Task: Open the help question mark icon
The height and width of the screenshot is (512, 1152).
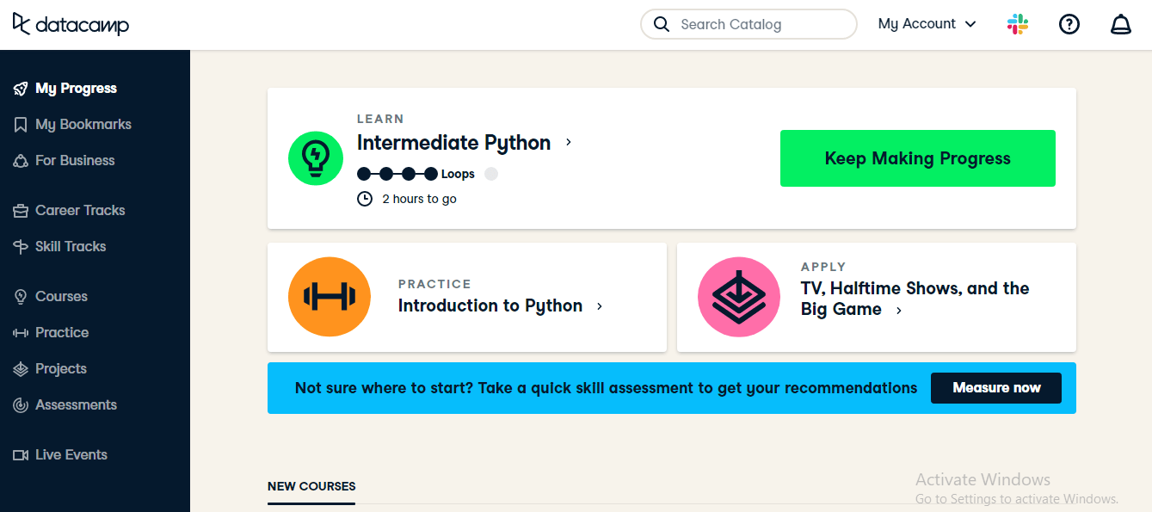Action: click(1069, 24)
